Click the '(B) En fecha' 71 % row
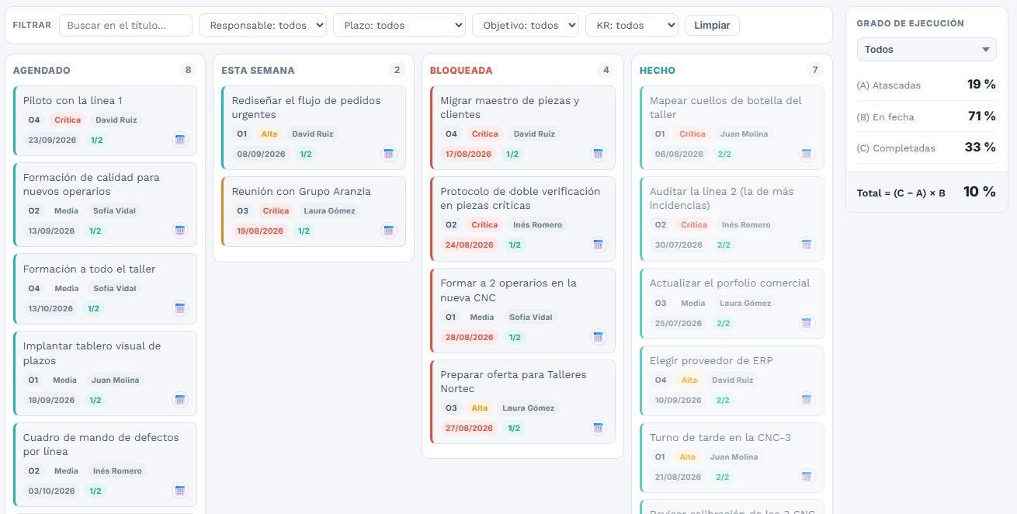Viewport: 1017px width, 514px height. (926, 116)
